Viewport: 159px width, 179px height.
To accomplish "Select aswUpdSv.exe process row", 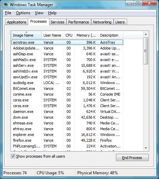I will pos(67,77).
